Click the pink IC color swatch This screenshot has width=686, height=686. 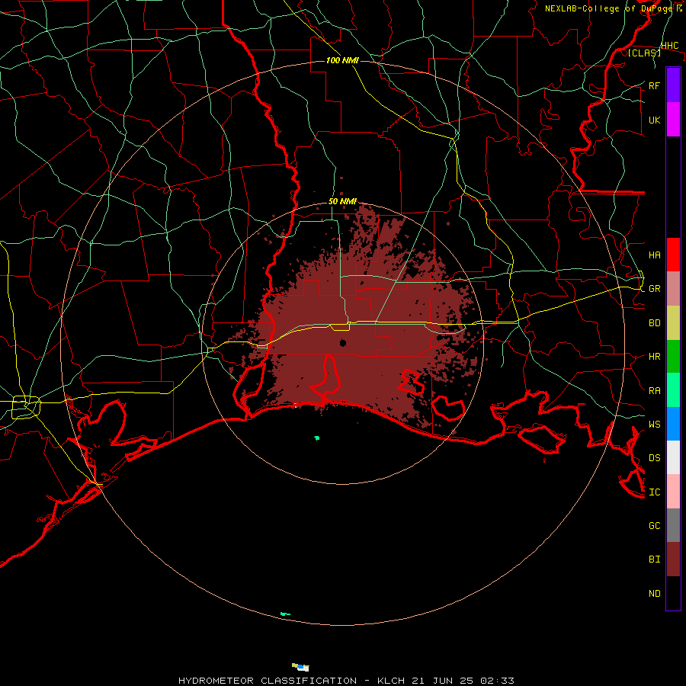(x=673, y=492)
